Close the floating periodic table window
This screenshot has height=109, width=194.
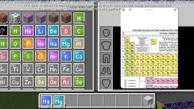point(175,10)
